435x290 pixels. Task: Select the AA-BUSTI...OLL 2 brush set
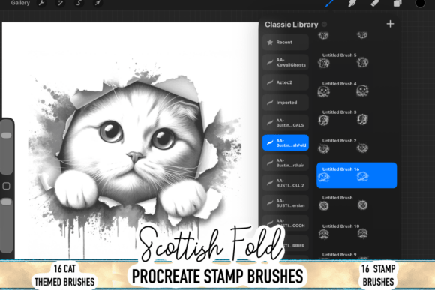(x=286, y=183)
